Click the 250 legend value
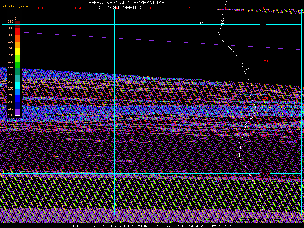The image size is (304, 228). (x=11, y=89)
